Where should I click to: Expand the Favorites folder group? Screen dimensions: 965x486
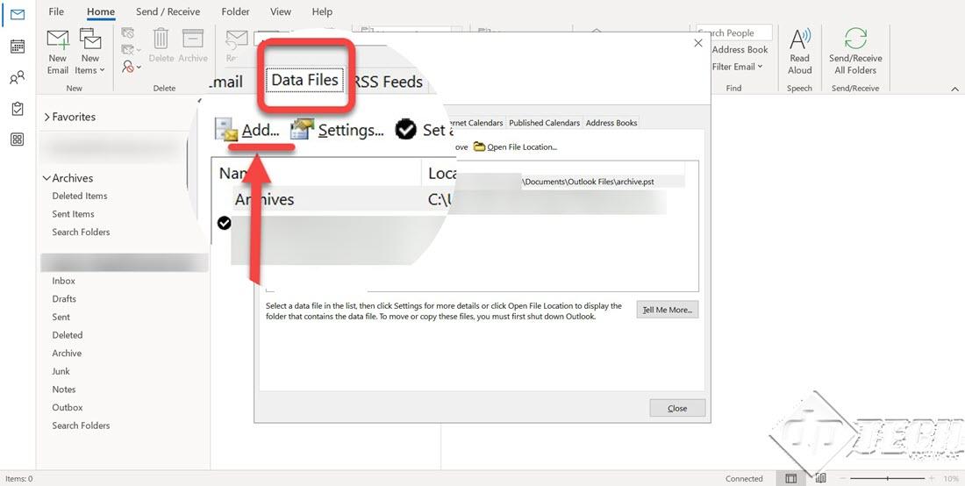46,117
